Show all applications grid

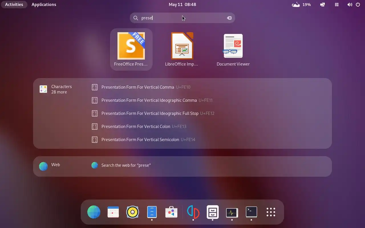point(271,212)
